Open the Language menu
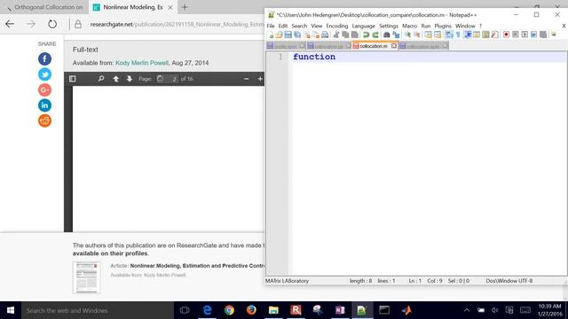The width and height of the screenshot is (568, 319). [x=363, y=26]
